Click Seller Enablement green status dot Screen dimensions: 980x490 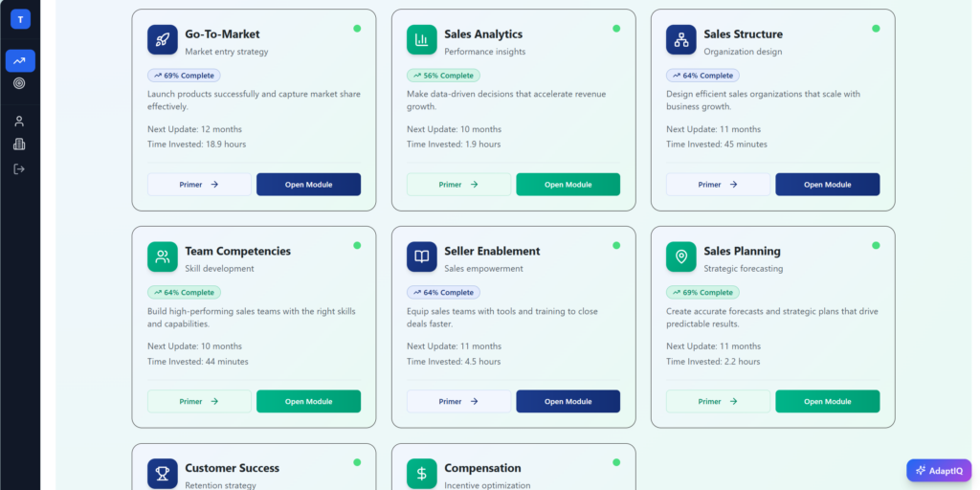point(616,246)
